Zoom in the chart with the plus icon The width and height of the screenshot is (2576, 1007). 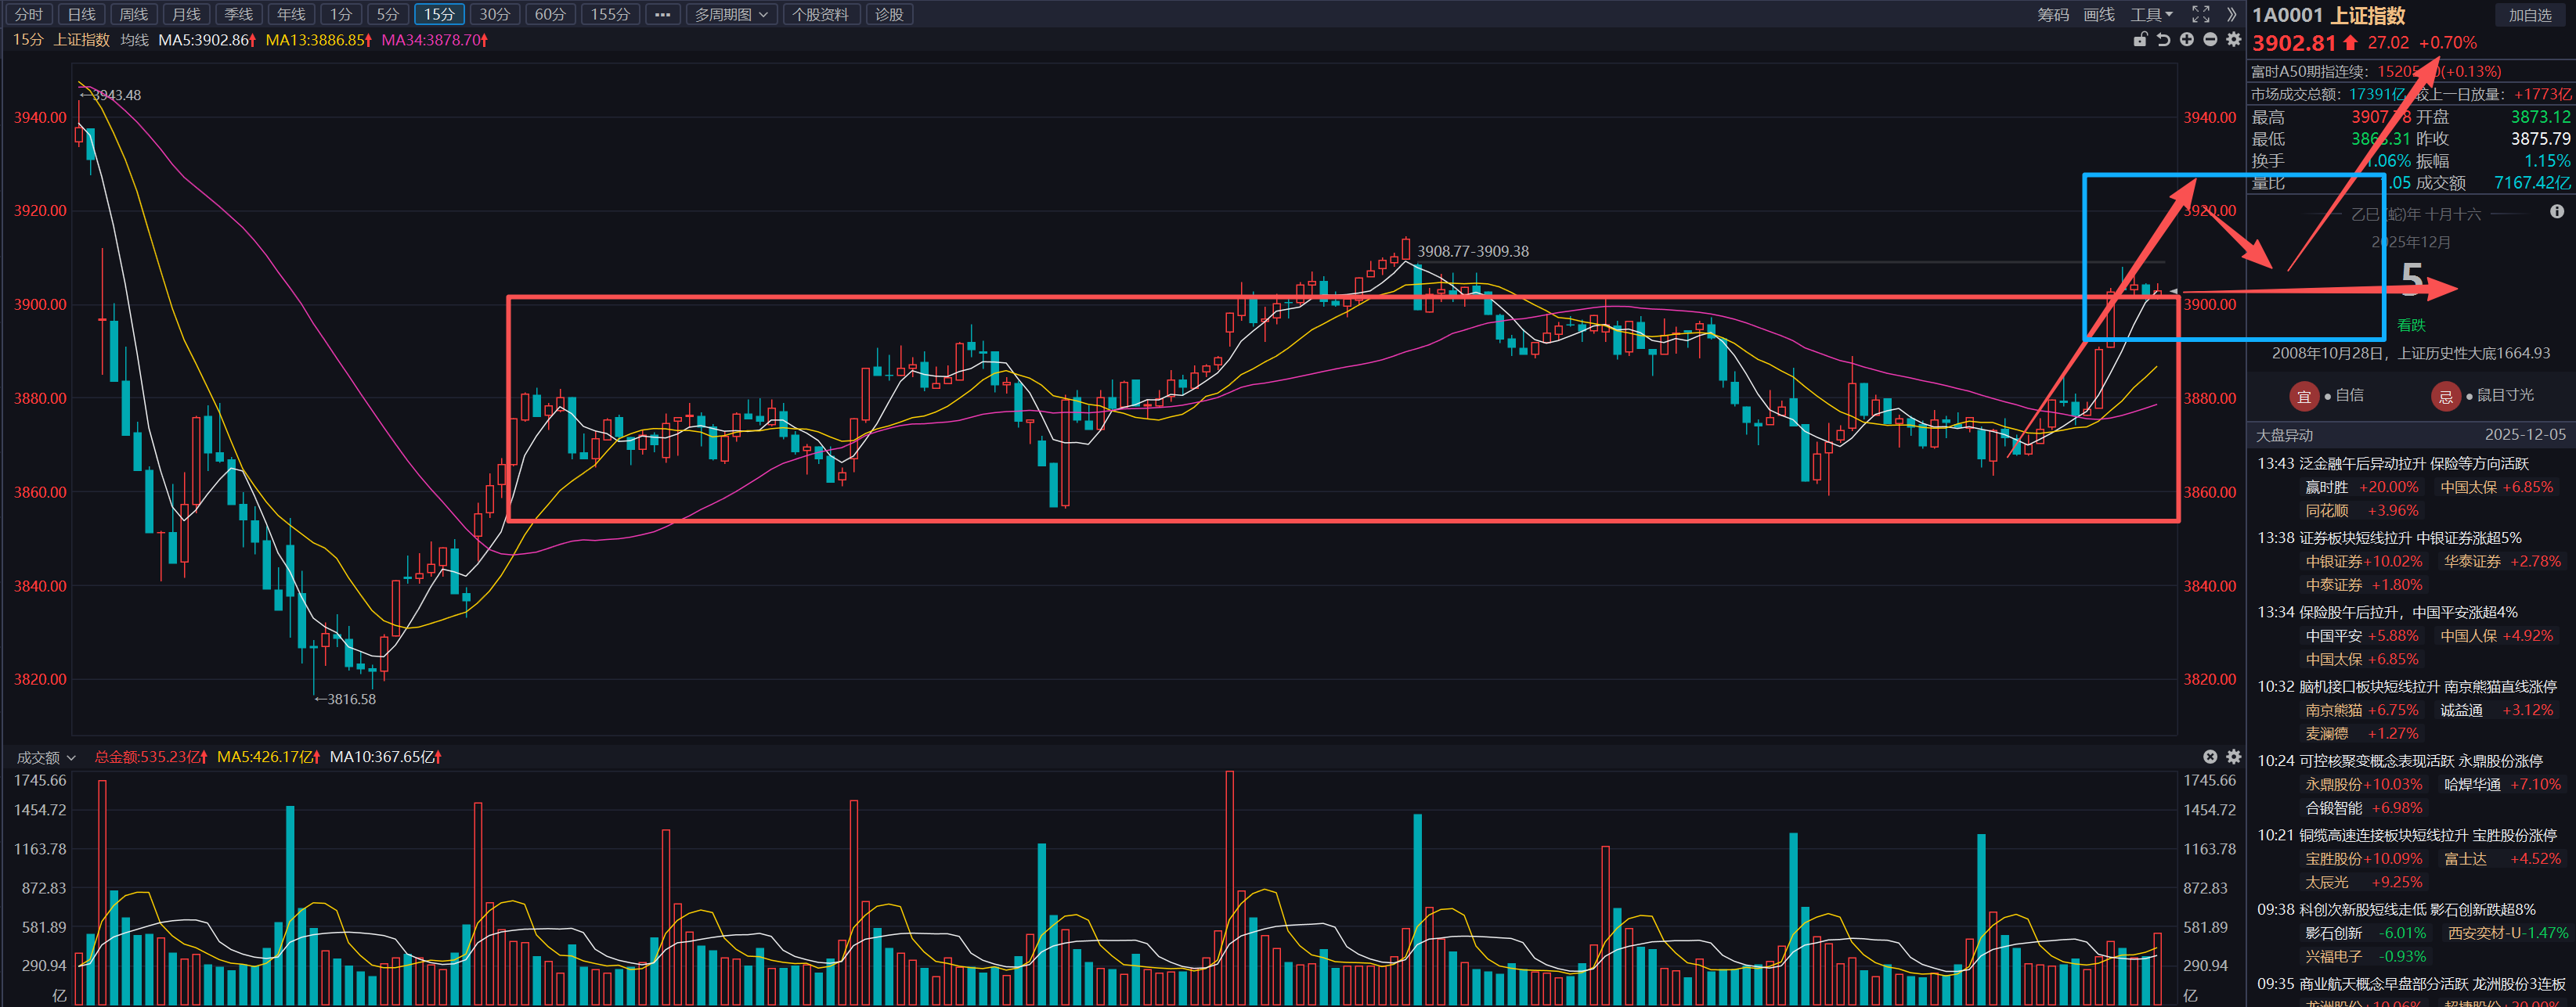coord(2187,40)
